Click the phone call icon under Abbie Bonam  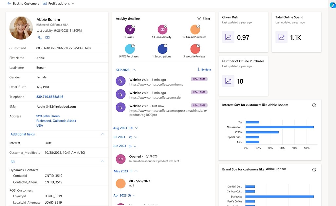coord(40,38)
